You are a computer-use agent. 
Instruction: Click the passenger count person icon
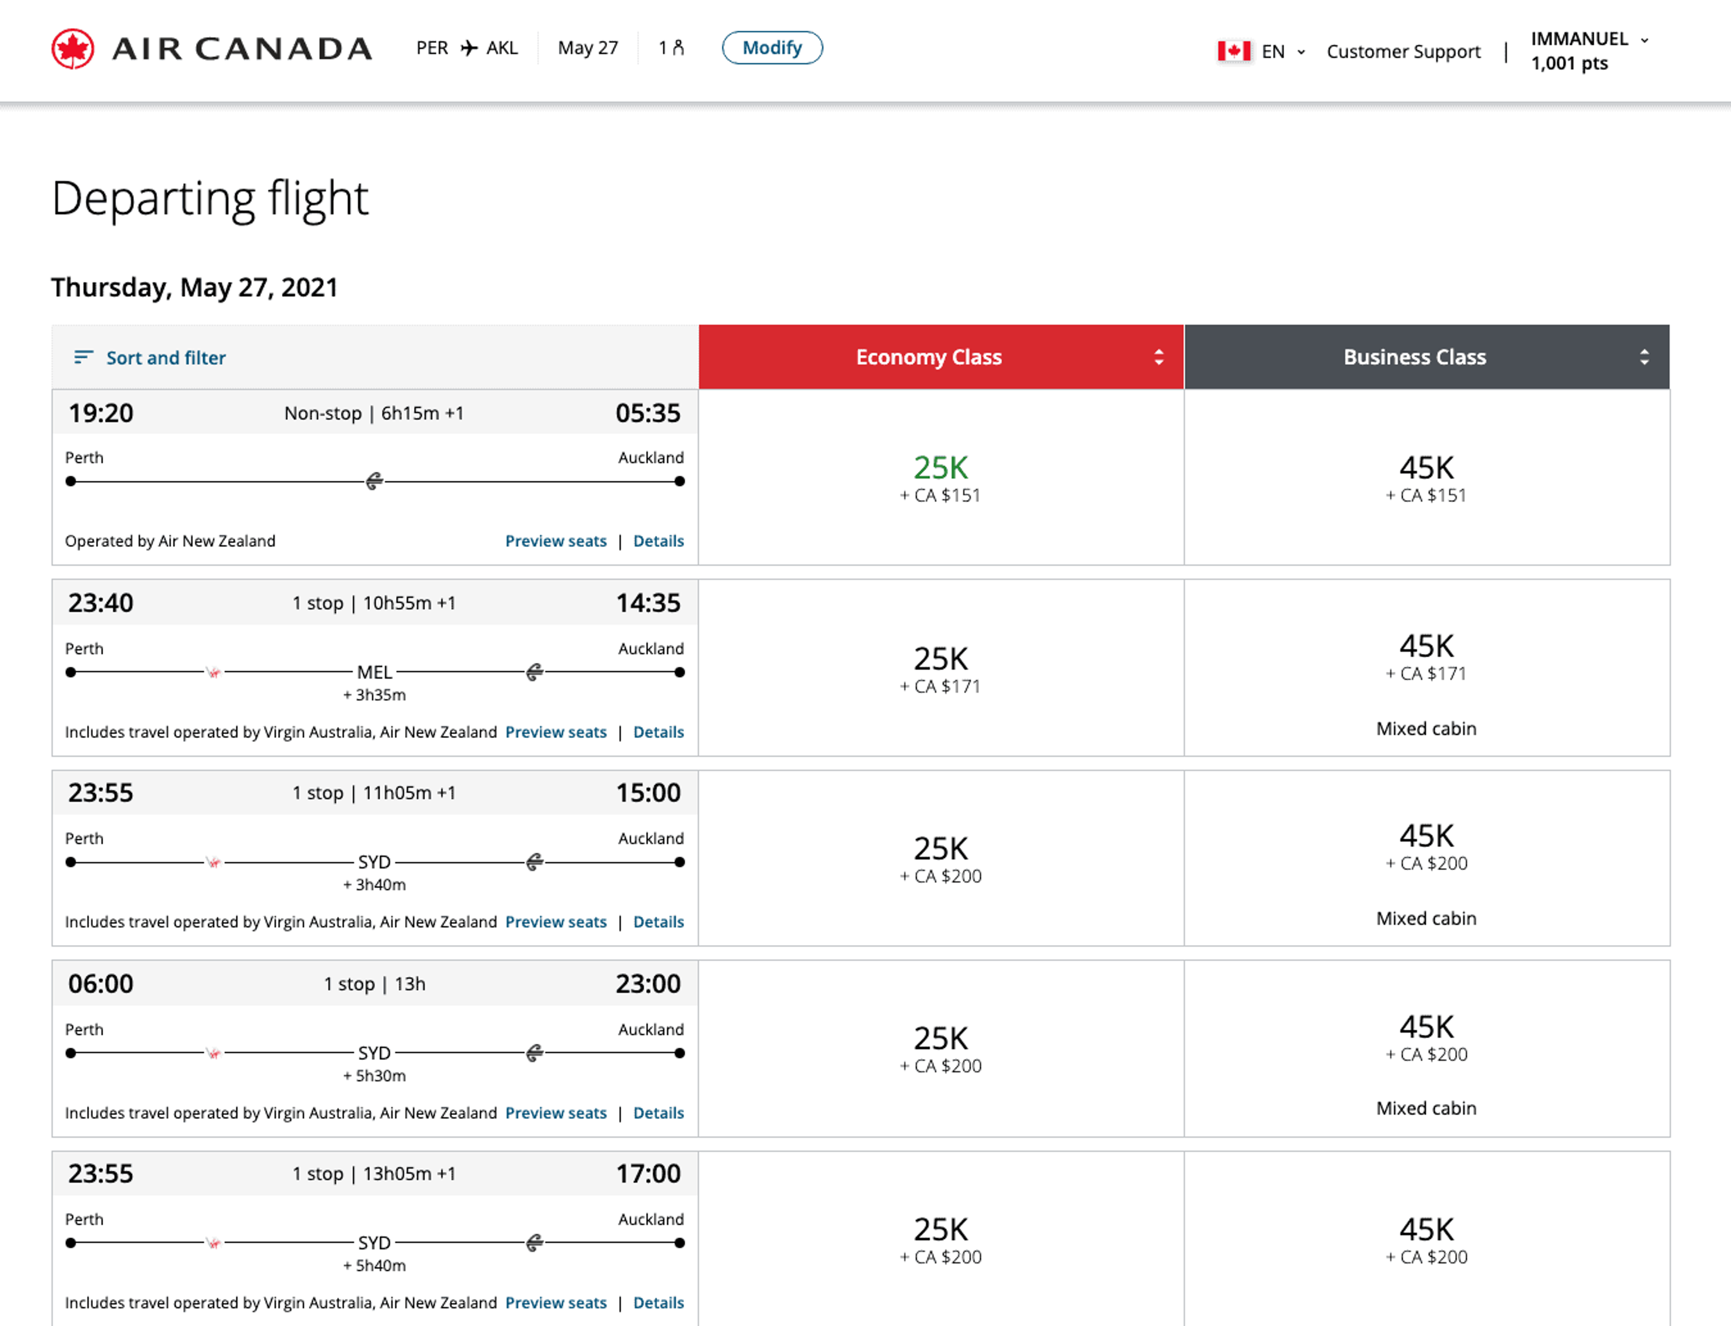[x=678, y=47]
